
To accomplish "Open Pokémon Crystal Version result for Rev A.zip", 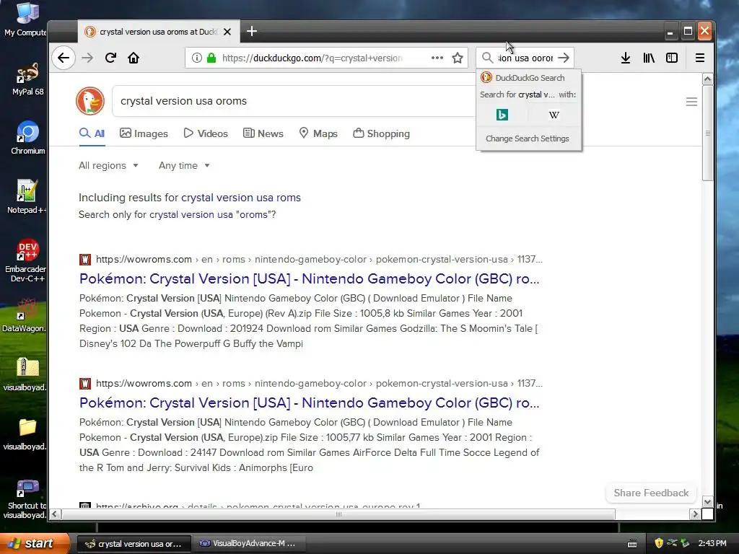I will tap(309, 278).
